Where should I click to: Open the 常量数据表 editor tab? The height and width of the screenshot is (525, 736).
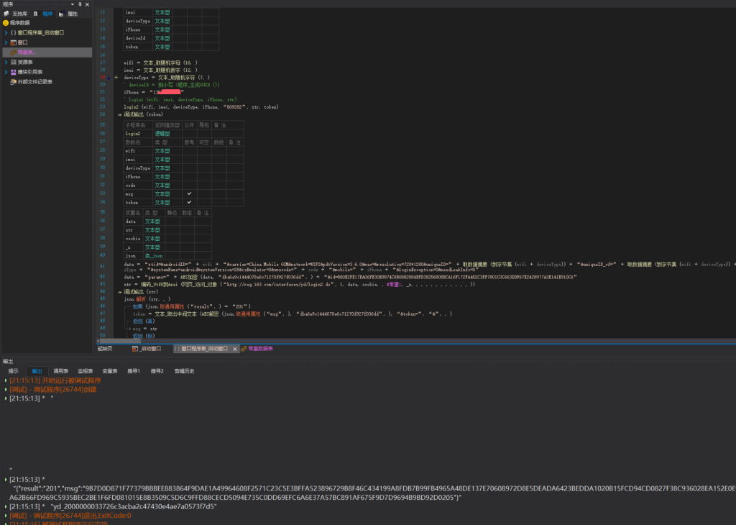[x=257, y=349]
